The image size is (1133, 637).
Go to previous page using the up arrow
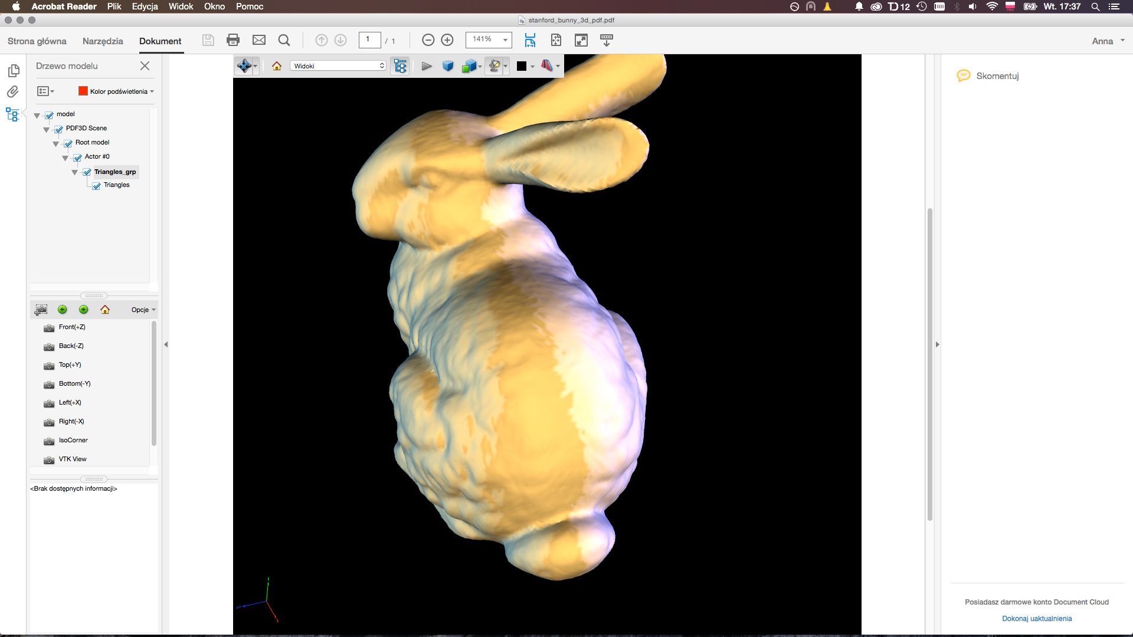click(322, 40)
